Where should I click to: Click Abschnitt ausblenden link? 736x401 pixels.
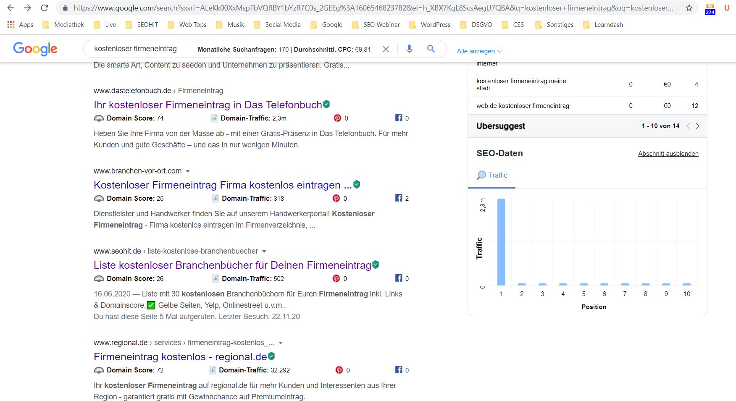coord(668,154)
